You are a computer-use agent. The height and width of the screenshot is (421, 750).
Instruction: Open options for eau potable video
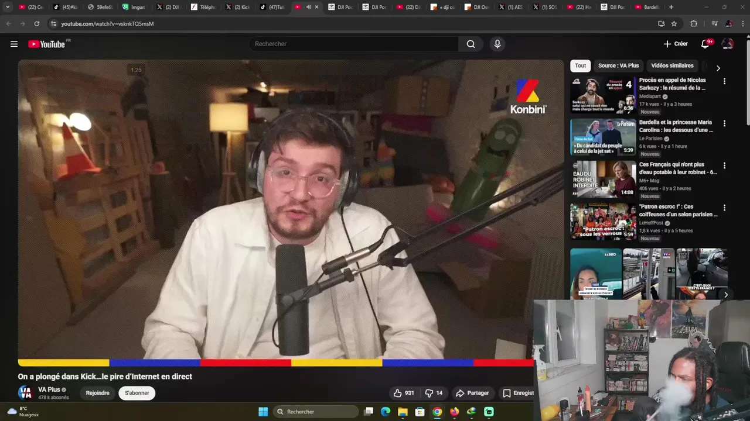point(724,165)
